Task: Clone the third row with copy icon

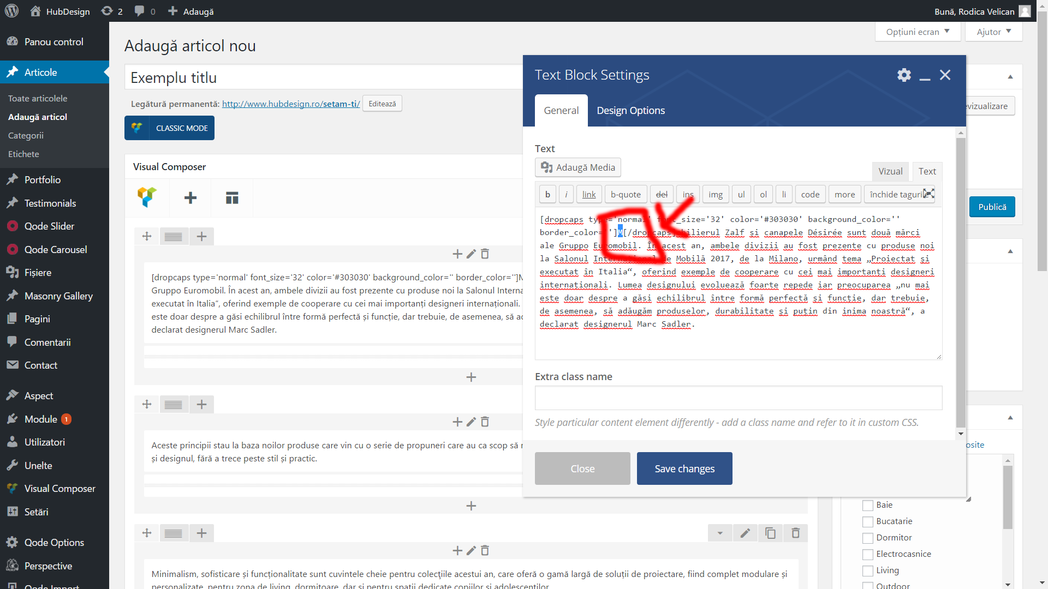Action: pyautogui.click(x=770, y=533)
